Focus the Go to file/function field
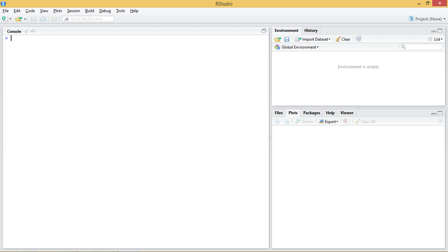Viewport: 448px width, 252px height. click(x=88, y=19)
